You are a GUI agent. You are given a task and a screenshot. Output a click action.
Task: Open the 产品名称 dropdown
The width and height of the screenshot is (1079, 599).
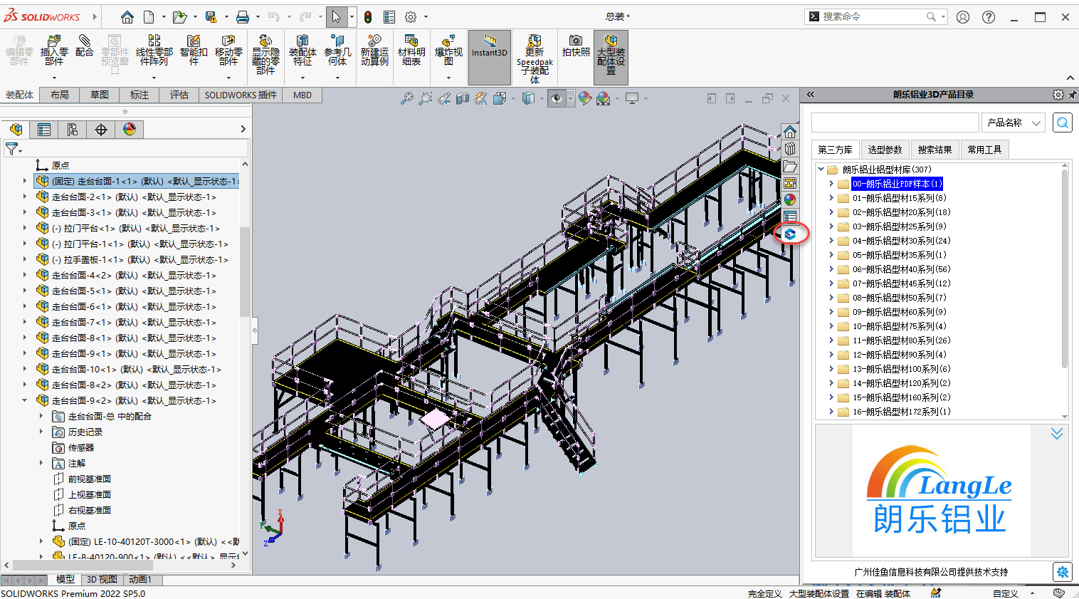coord(1014,123)
